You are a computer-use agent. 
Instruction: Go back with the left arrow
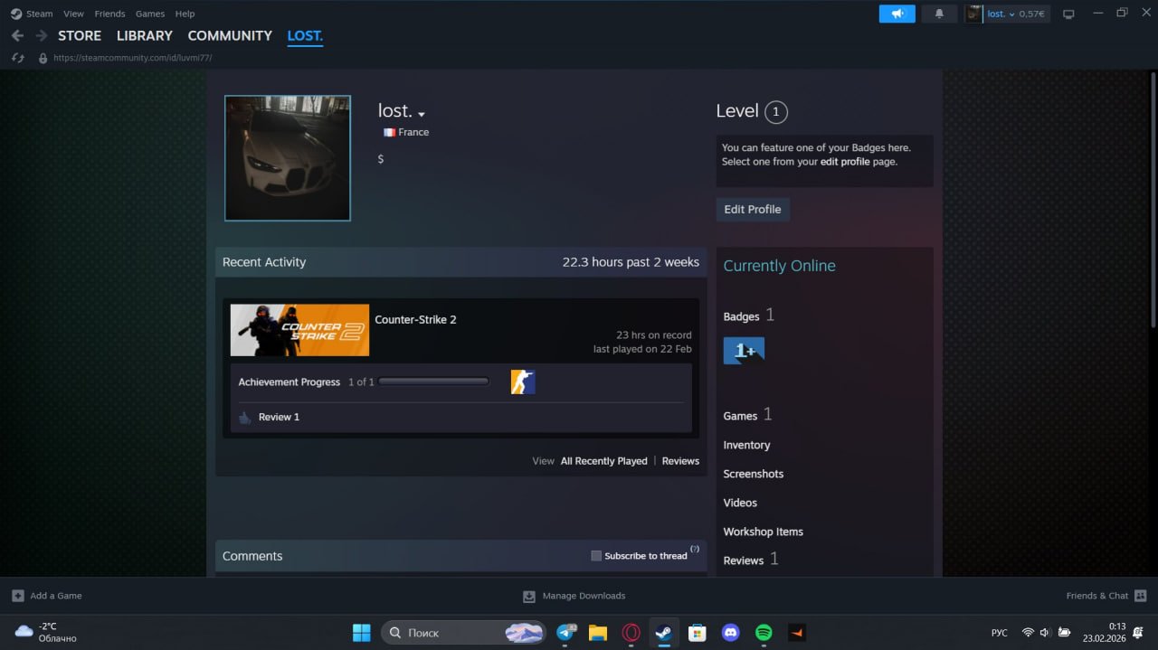[x=17, y=35]
